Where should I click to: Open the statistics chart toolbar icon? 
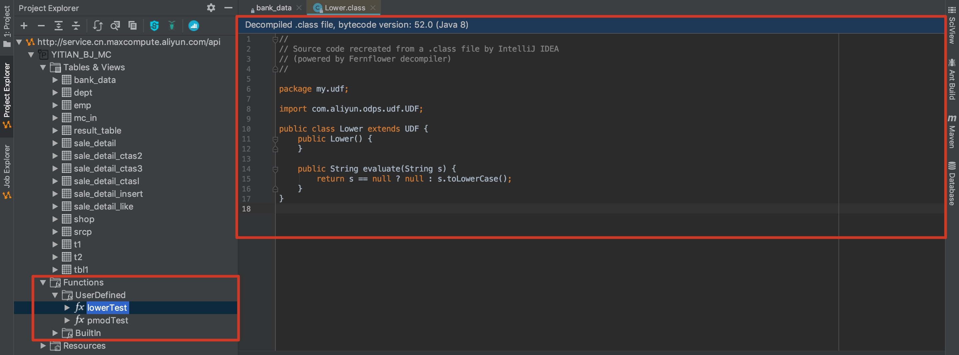(193, 26)
